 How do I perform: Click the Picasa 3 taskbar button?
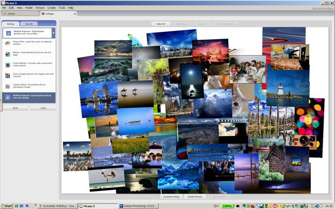98,206
